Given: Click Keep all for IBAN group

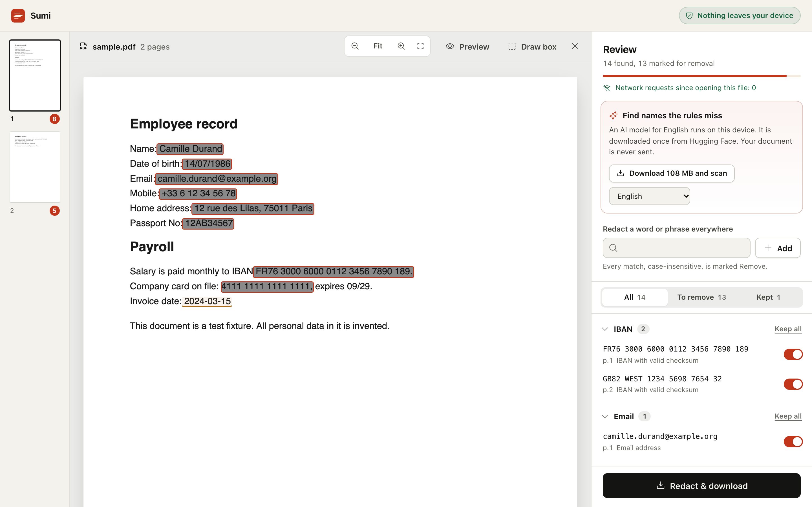Looking at the screenshot, I should point(788,329).
